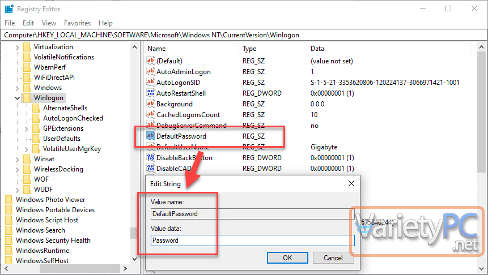Viewport: 488px width, 275px height.
Task: Select the CachedLogonsCount row name
Action: click(x=188, y=115)
